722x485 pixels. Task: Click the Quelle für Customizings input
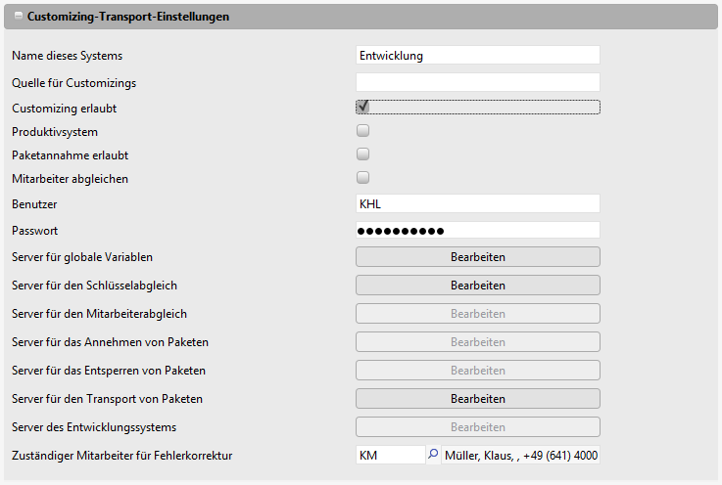[477, 82]
